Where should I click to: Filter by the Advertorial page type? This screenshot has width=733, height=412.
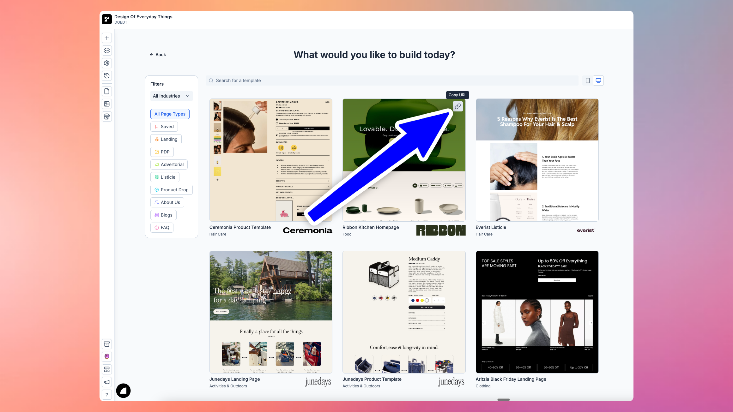pyautogui.click(x=169, y=164)
